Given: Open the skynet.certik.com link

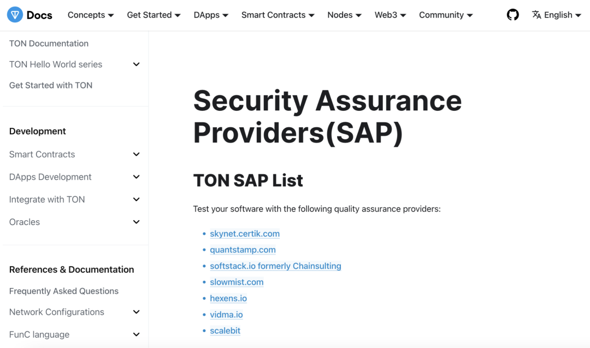Looking at the screenshot, I should (245, 233).
